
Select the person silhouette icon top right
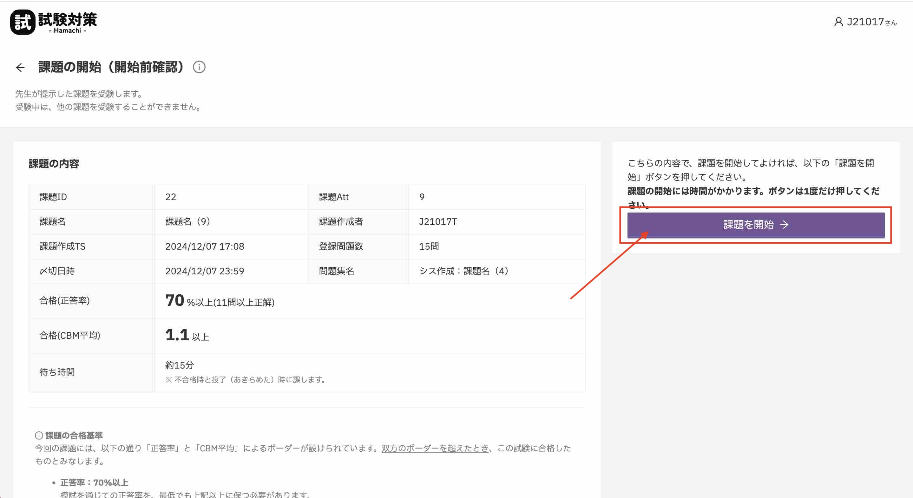point(838,22)
